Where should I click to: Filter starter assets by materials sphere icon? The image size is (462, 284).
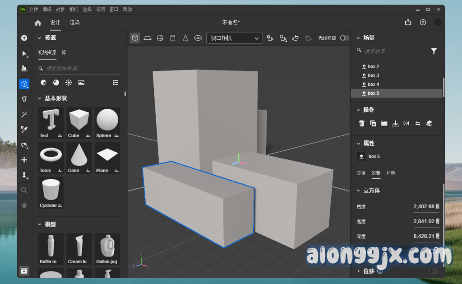point(56,83)
